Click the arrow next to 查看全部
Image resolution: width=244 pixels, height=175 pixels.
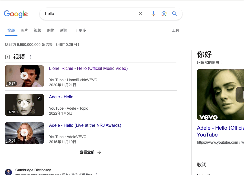(x=99, y=152)
